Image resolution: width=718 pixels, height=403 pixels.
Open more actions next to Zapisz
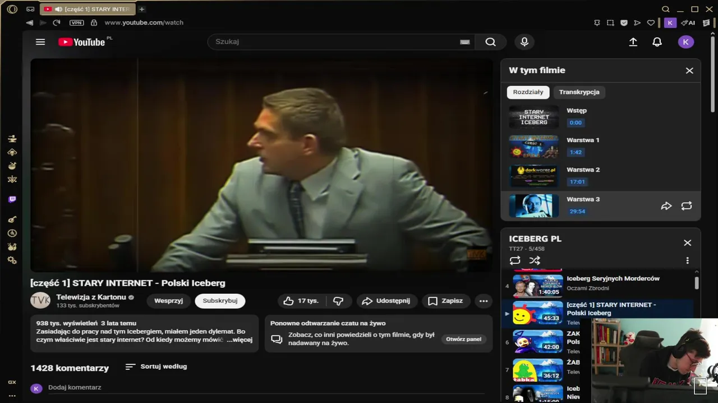[484, 301]
